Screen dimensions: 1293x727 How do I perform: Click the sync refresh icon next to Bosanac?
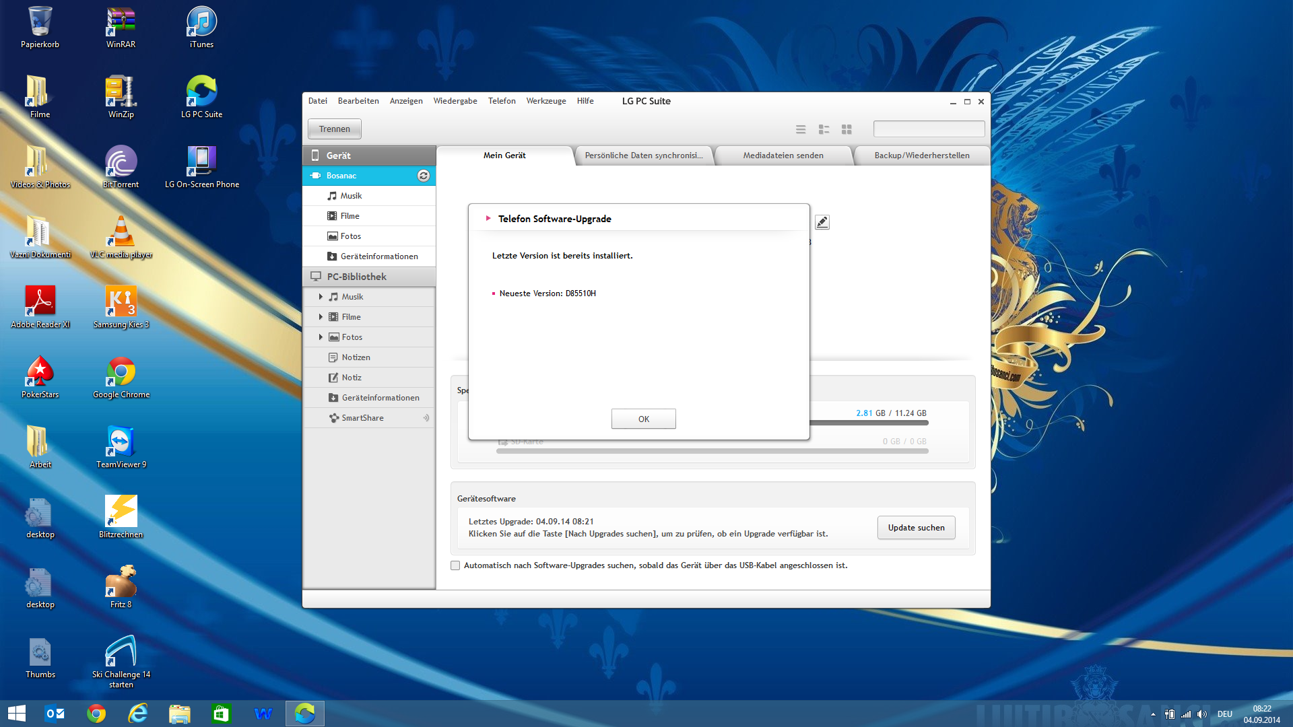coord(424,176)
